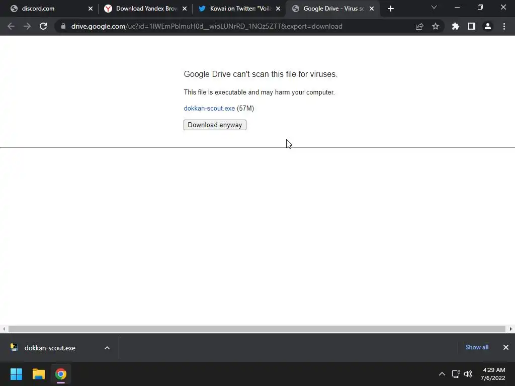Screen dimensions: 515x386
Task: Open the tab search chevron
Action: [x=434, y=7]
